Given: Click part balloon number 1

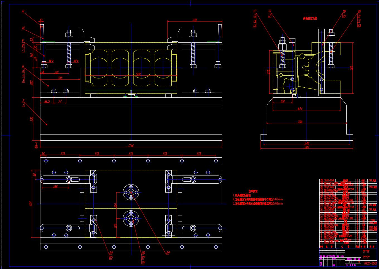Looking at the screenshot, I should pyautogui.click(x=23, y=105).
